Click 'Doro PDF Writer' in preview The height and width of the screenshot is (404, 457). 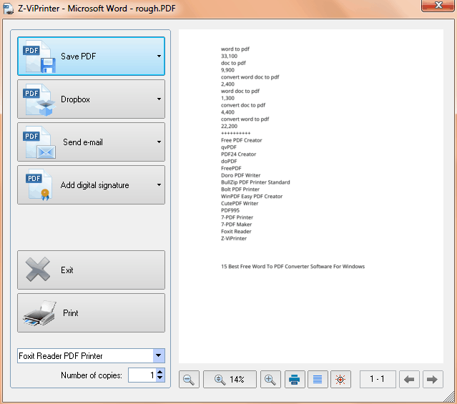[240, 175]
